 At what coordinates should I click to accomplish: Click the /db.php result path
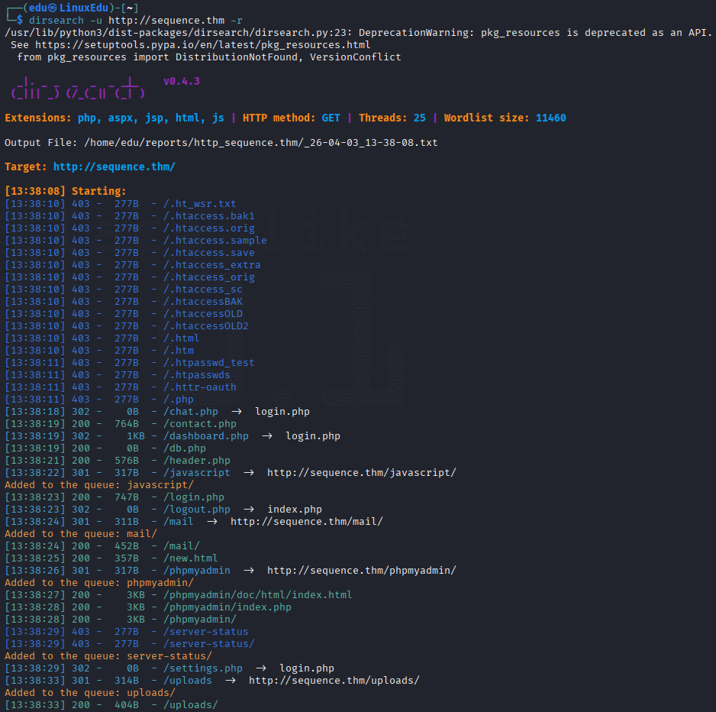[x=185, y=448]
